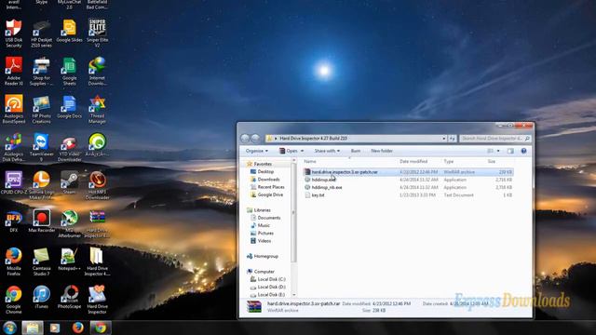Screen dimensions: 596x335
Task: Select TeamViewer 9 desktop icon
Action: [x=41, y=148]
